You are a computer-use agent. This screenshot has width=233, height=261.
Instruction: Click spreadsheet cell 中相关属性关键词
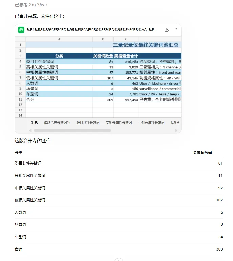click(59, 72)
